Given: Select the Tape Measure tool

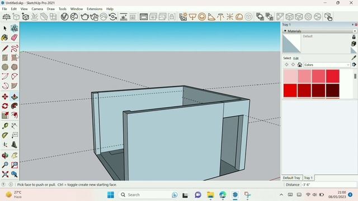Looking at the screenshot, I should coord(5,126).
